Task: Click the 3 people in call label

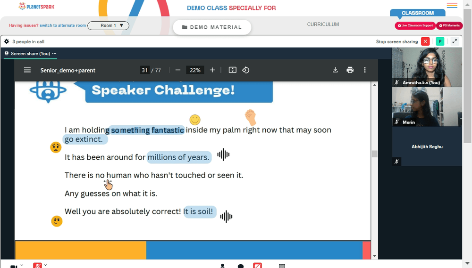Action: click(x=28, y=41)
